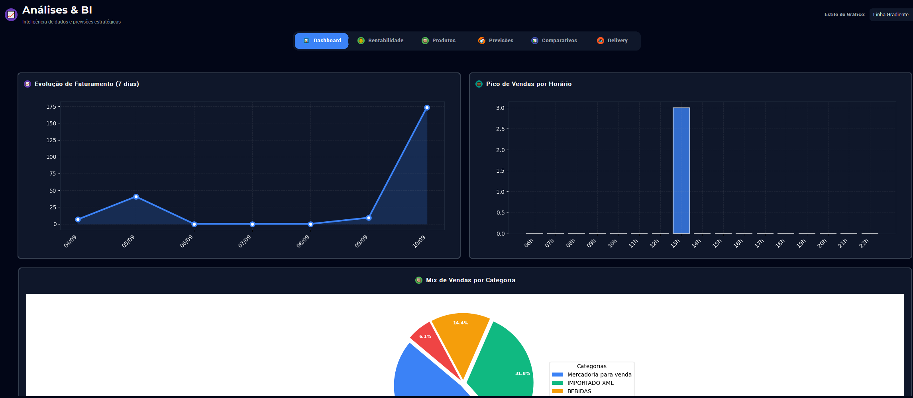
Task: Click the orange BEBIDAS legend swatch
Action: click(558, 391)
